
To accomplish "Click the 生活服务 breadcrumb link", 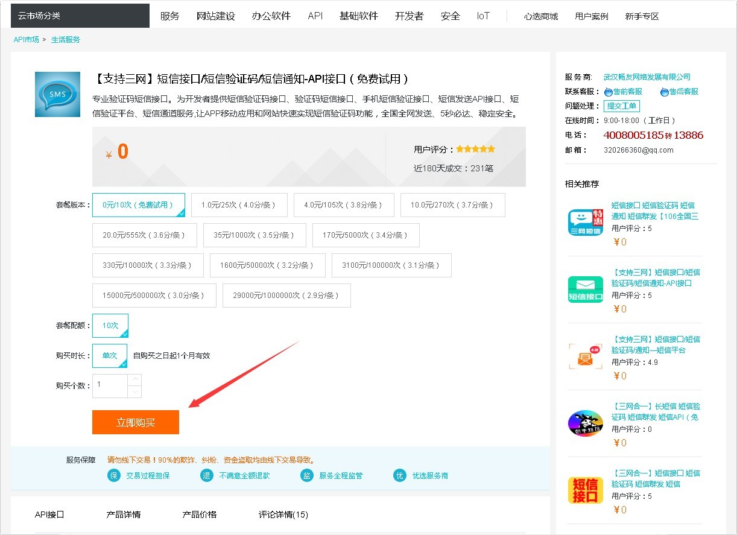I will click(66, 40).
